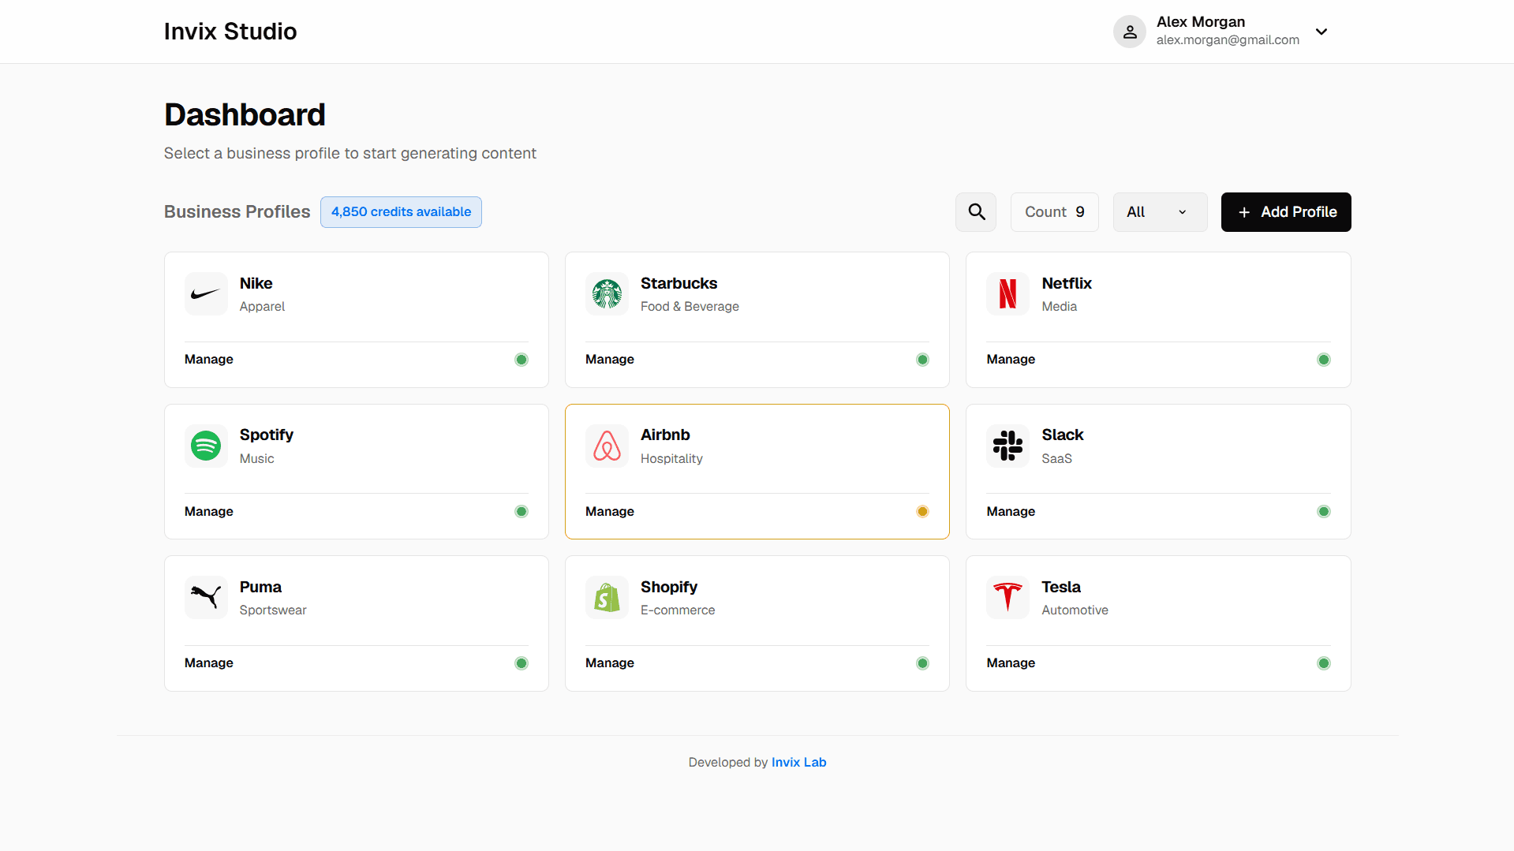Click Manage on the Puma card
This screenshot has width=1514, height=851.
point(209,663)
